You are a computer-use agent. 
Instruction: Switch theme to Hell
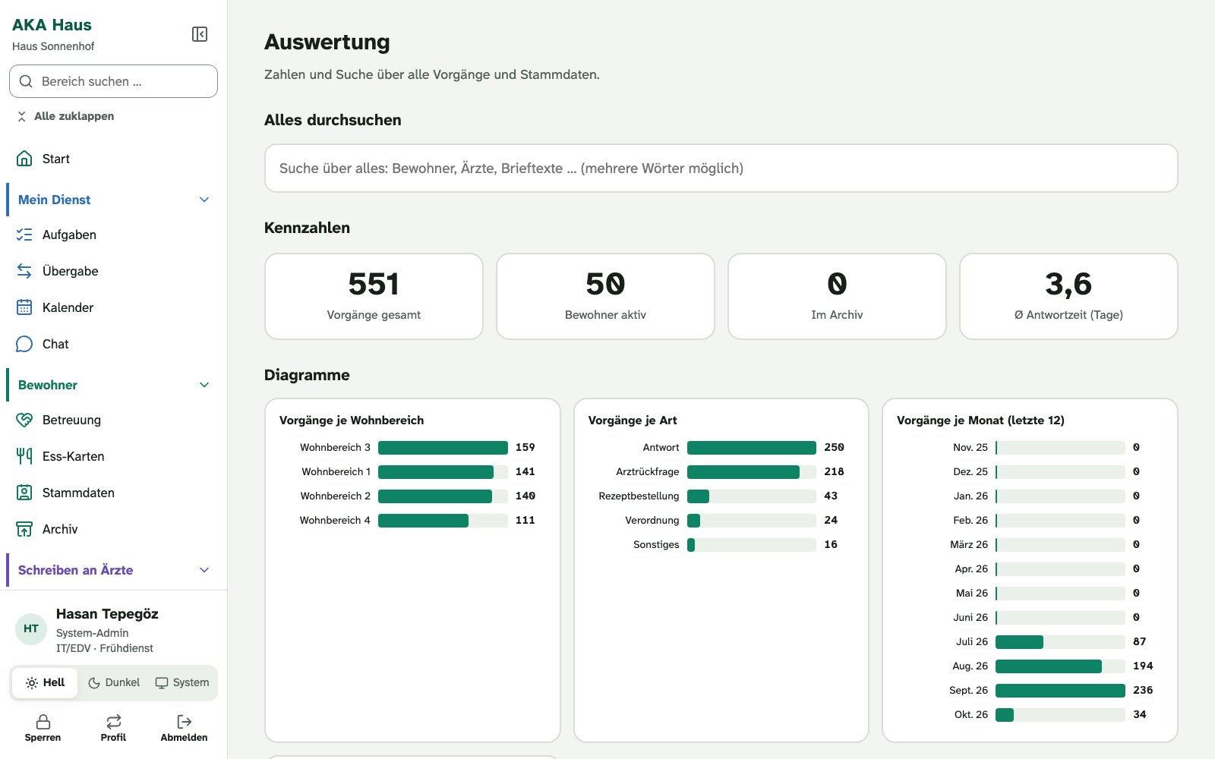tap(45, 682)
